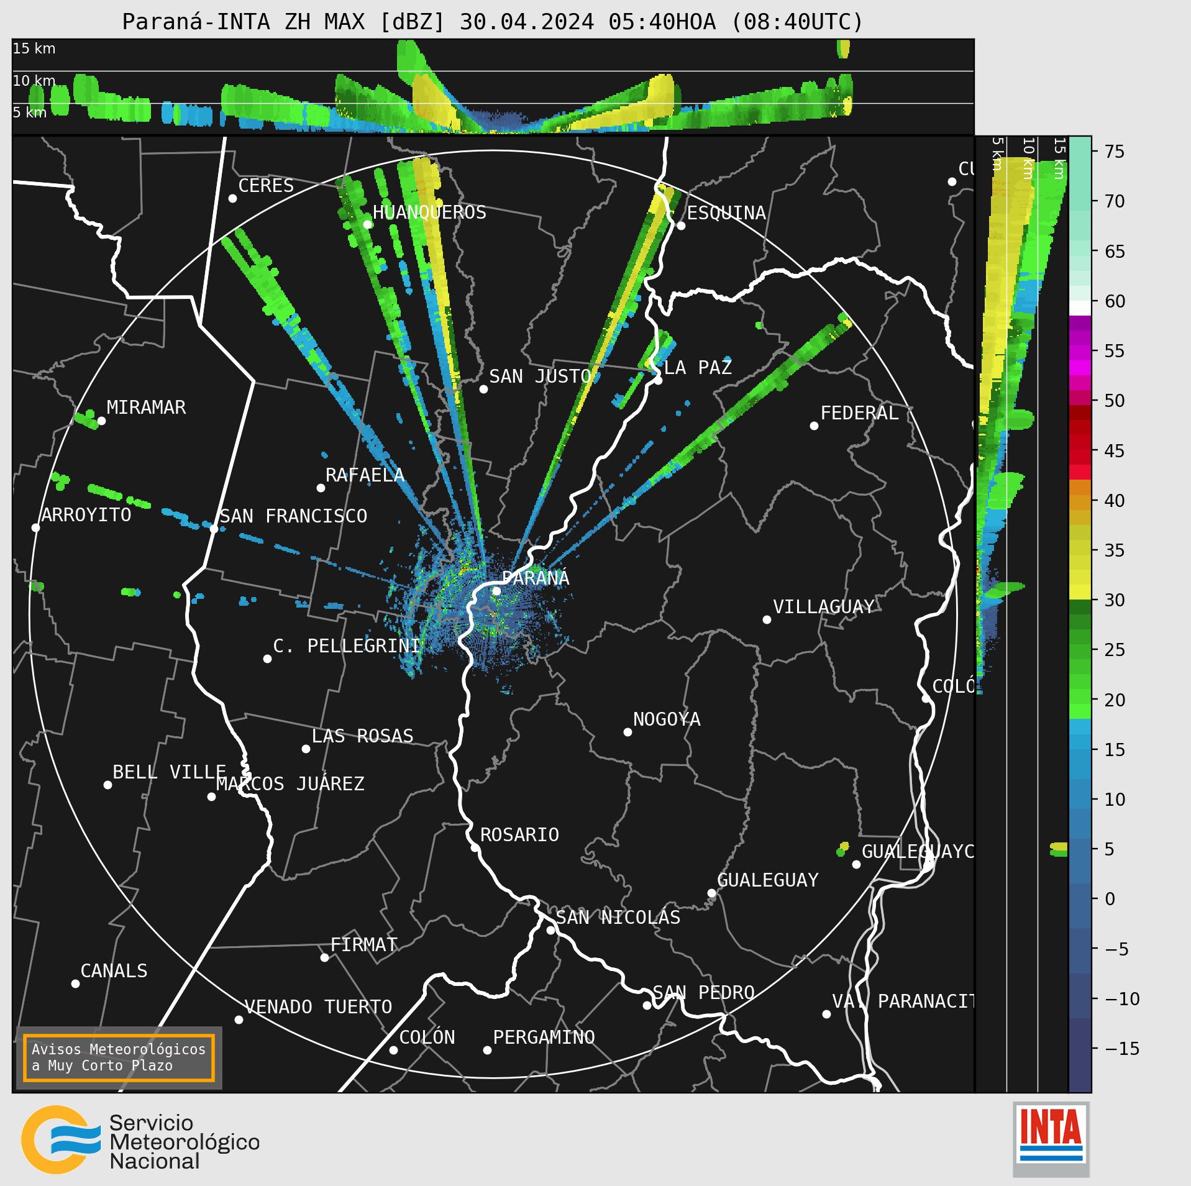Click the white dot marker at Nogoya
This screenshot has width=1191, height=1186.
627,732
